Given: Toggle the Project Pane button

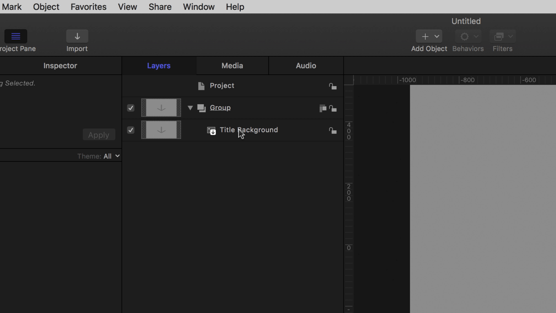Looking at the screenshot, I should click(16, 36).
